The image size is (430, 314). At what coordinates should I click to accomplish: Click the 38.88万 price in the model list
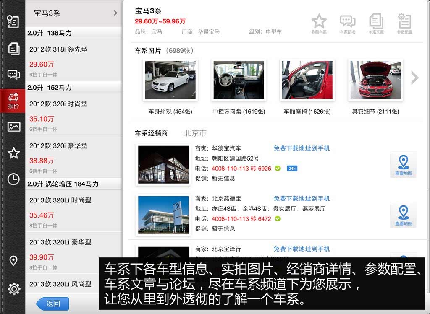(x=42, y=161)
